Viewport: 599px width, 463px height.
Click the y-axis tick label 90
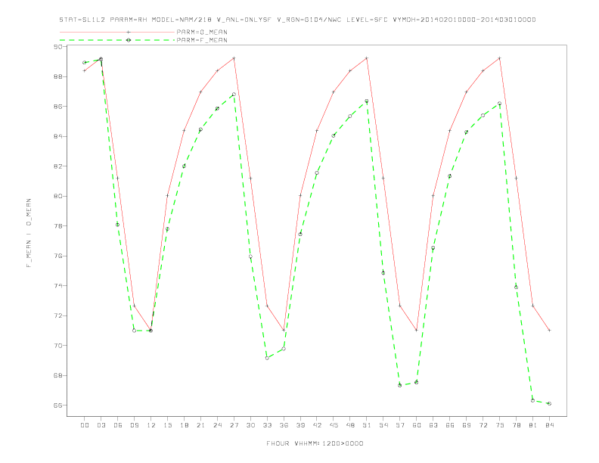click(x=57, y=47)
